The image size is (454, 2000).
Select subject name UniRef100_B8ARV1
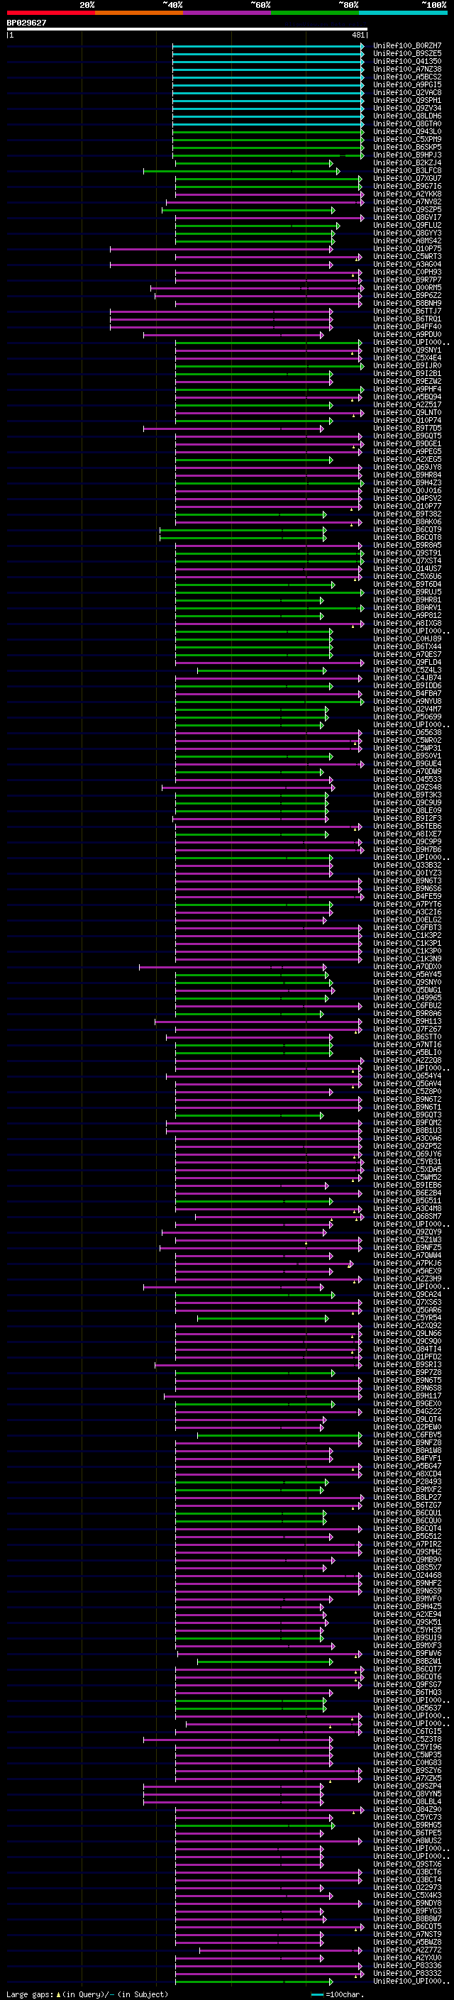[407, 607]
